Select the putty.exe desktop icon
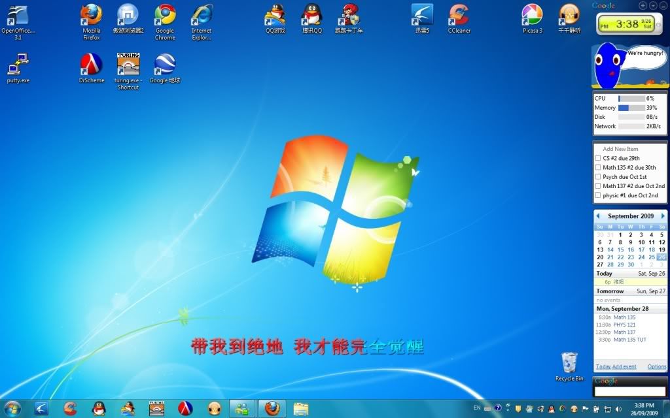670x418 pixels. [x=18, y=68]
